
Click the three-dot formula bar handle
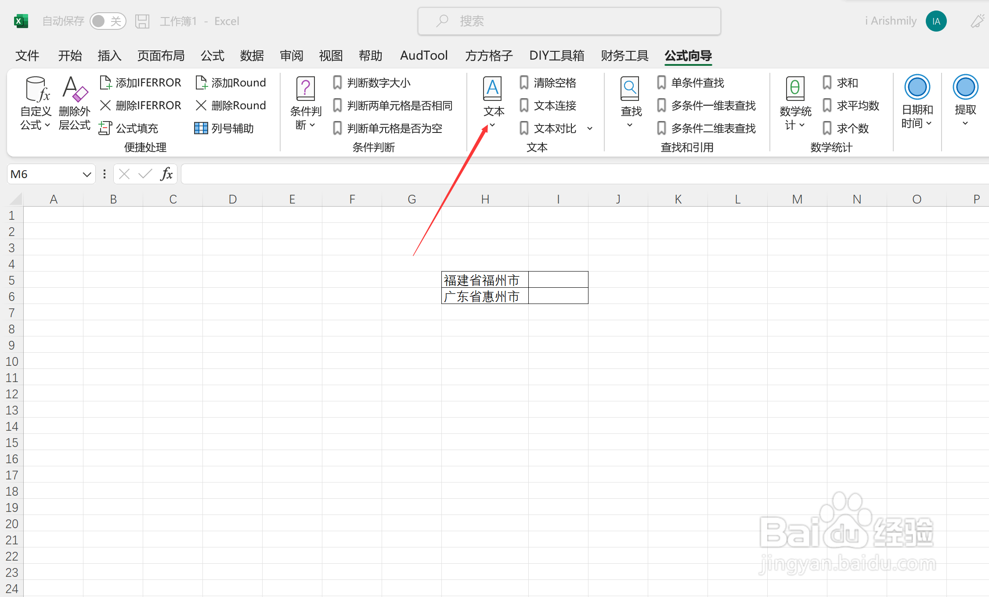105,175
